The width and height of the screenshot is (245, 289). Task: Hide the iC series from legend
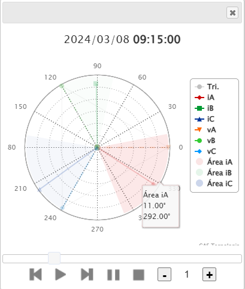(x=204, y=119)
